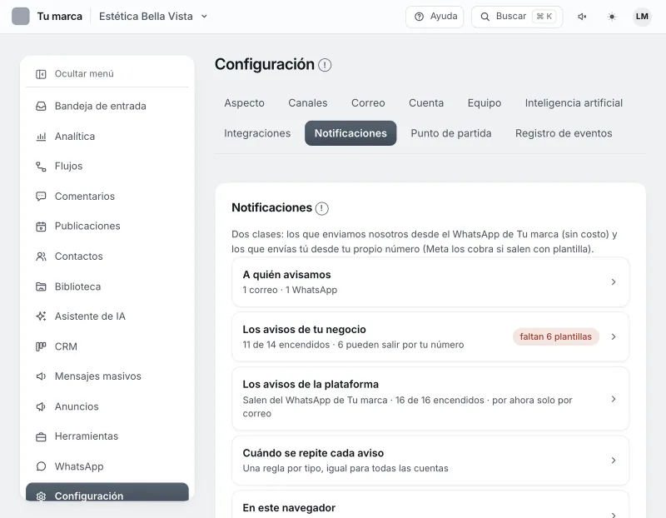Select the active Notificaciones tab

[x=350, y=133]
